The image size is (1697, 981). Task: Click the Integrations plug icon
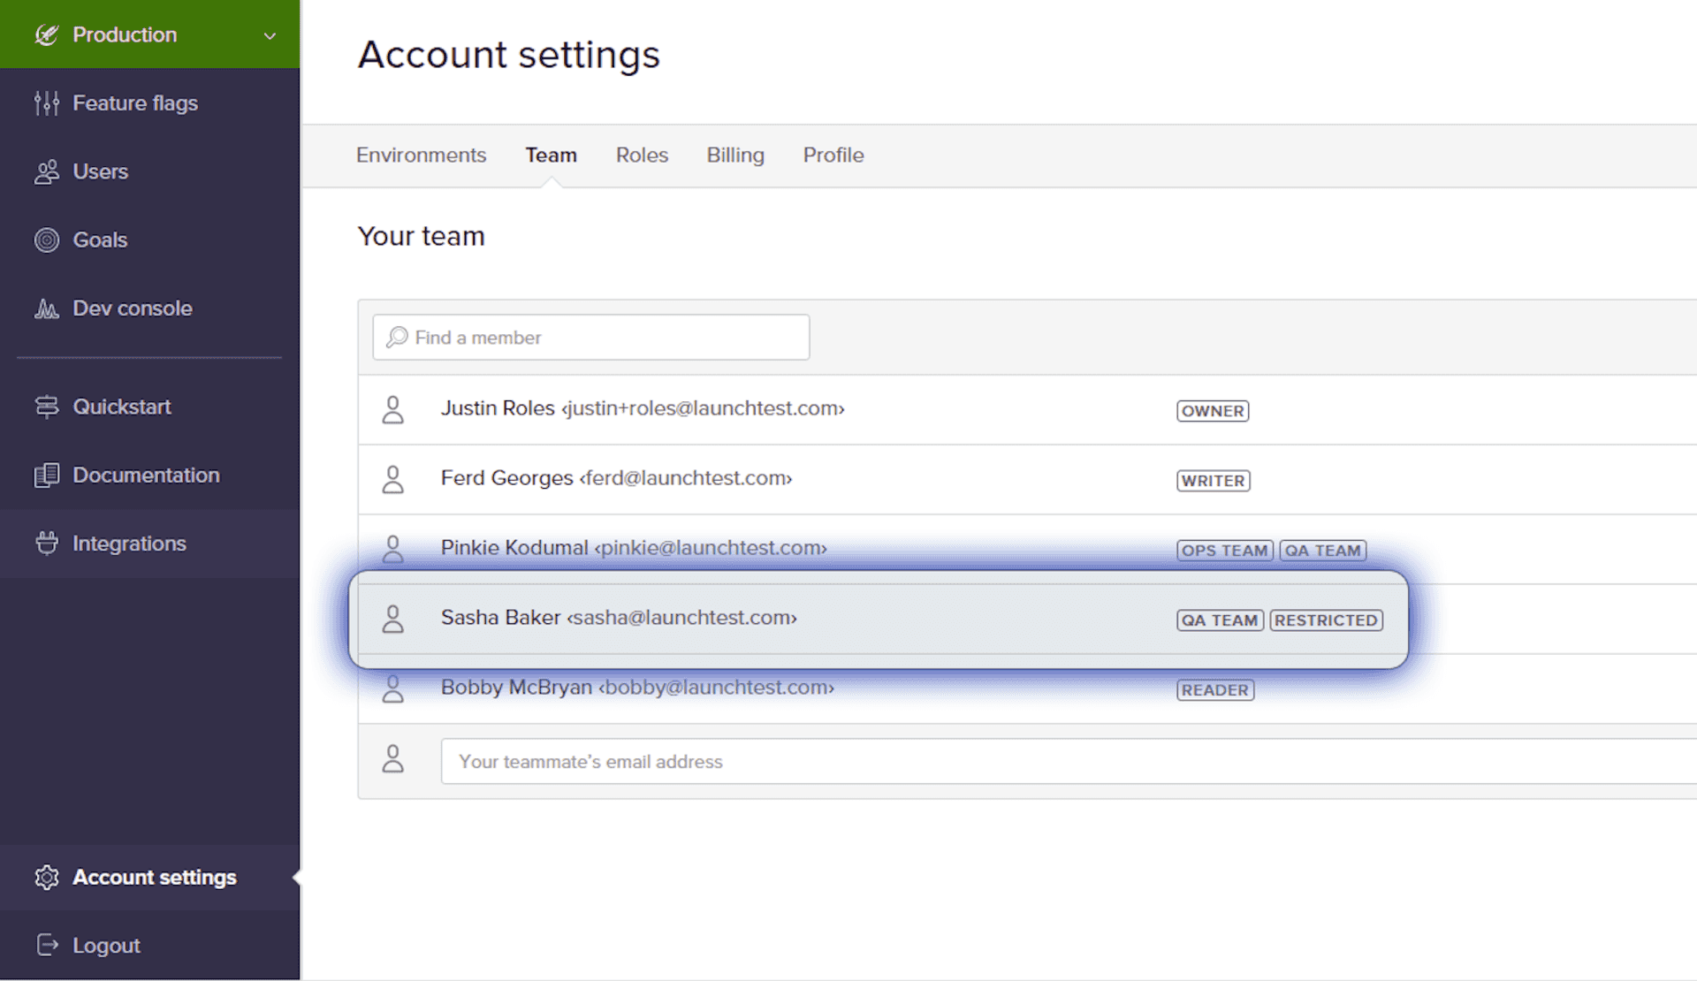(46, 543)
